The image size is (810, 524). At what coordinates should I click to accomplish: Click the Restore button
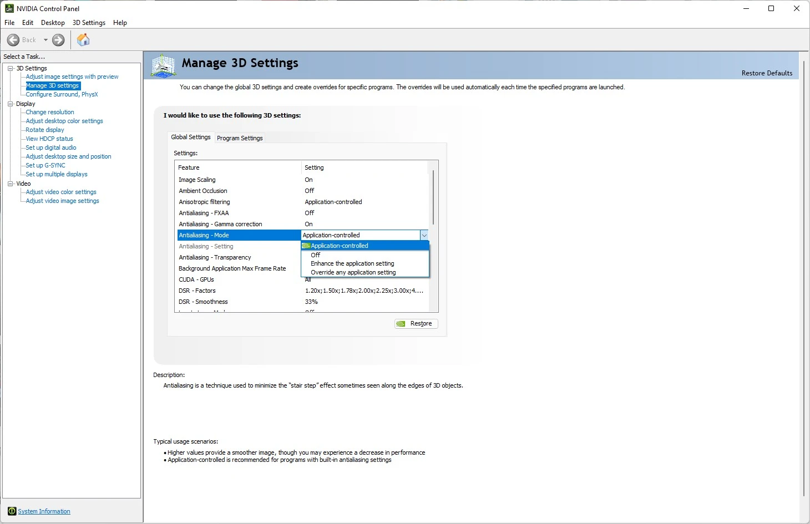[416, 323]
